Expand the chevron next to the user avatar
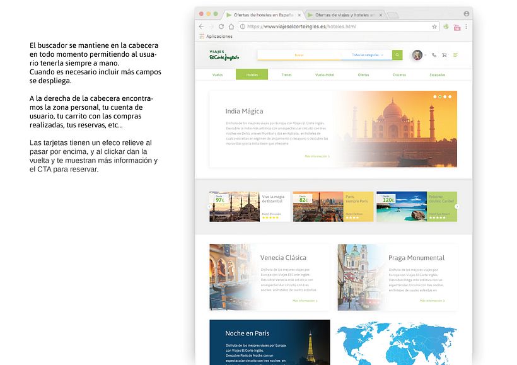Screen dimensions: 517x365 (x=426, y=55)
